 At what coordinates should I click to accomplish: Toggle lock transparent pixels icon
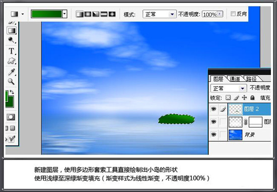228,97
